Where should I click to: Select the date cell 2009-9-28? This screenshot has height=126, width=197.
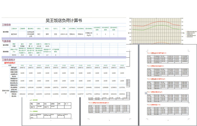coord(64,34)
